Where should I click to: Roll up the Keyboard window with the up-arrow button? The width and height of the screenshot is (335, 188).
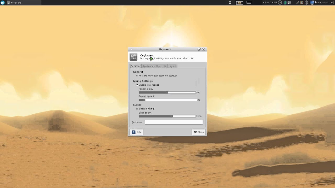199,49
